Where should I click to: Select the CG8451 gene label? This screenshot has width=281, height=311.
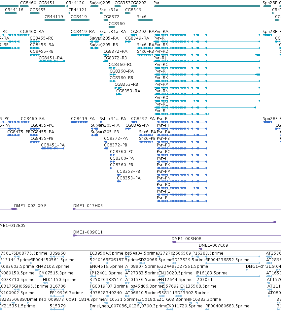point(47,3)
